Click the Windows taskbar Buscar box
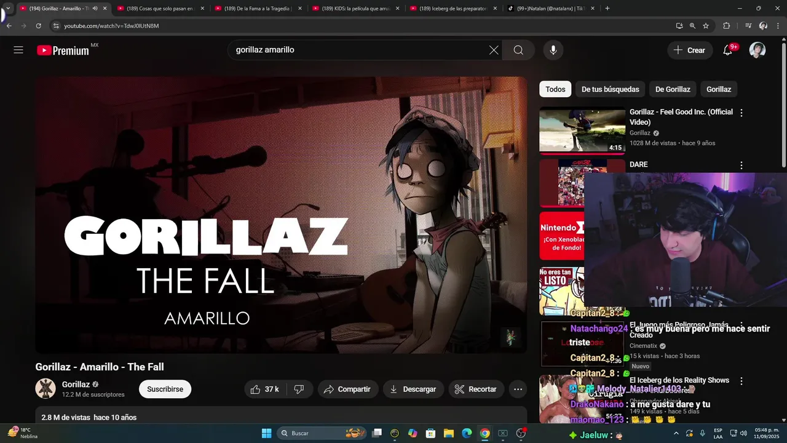 322,433
